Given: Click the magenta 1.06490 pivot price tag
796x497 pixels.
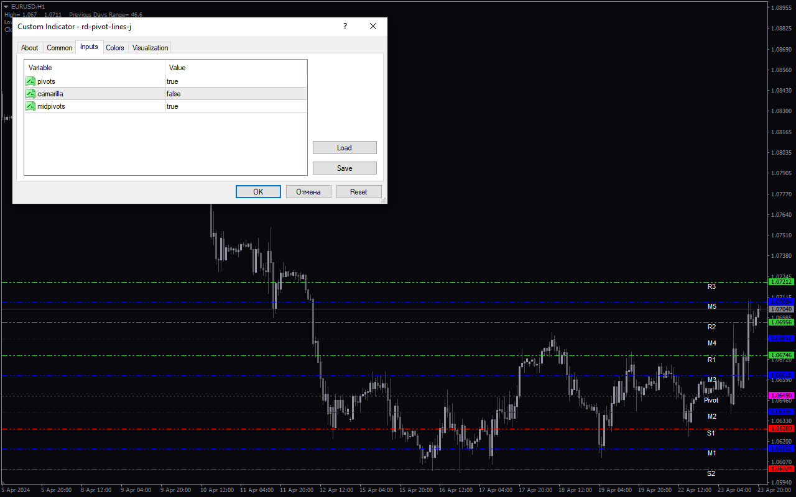Looking at the screenshot, I should [x=782, y=396].
